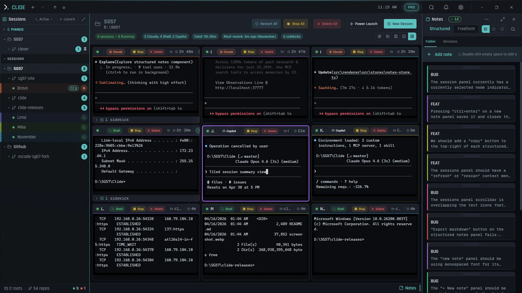
Task: Go back using the left arrow
Action: 33,7
